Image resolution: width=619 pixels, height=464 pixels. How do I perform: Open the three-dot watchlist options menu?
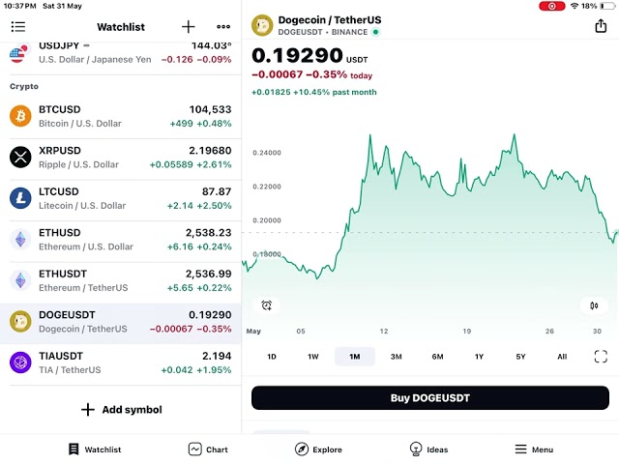click(223, 27)
